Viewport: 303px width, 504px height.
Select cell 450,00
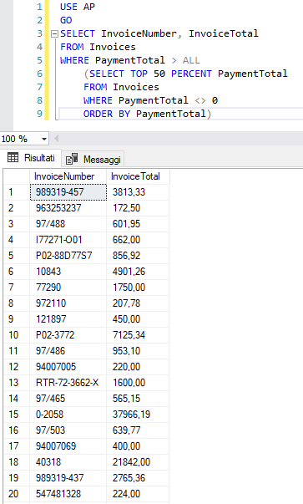138,319
